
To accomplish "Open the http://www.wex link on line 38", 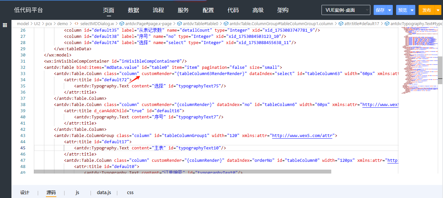I will coord(380,105).
